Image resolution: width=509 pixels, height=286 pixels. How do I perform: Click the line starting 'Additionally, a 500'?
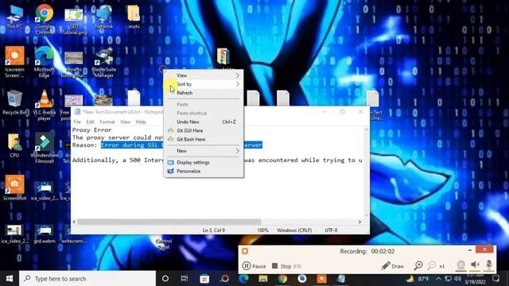pyautogui.click(x=217, y=160)
